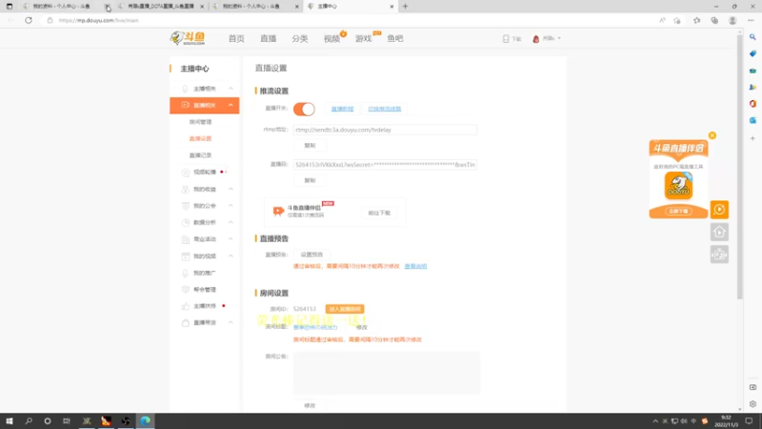
Task: Copy the rtmp address with 复制 button
Action: click(310, 146)
